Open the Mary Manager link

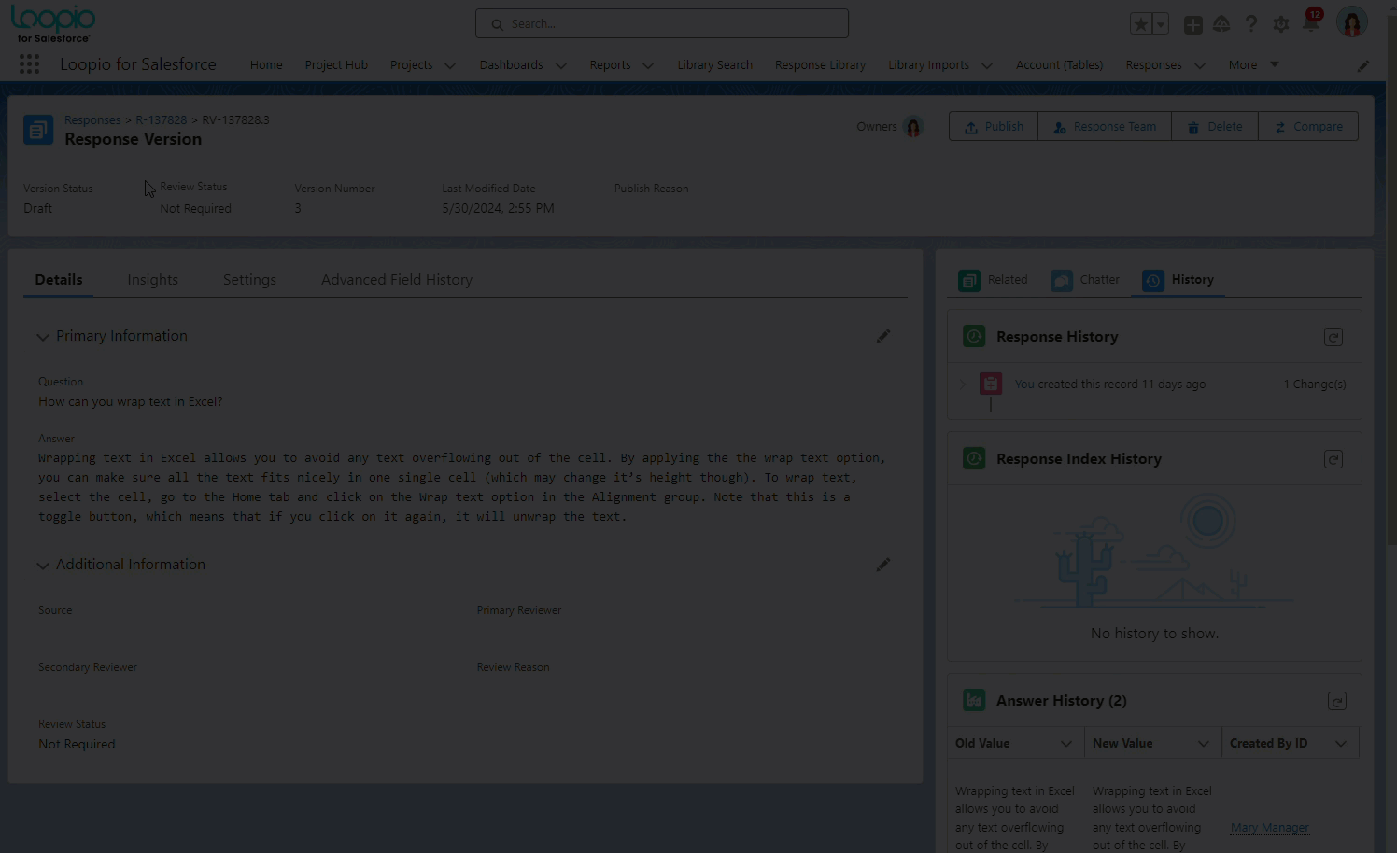[1269, 828]
